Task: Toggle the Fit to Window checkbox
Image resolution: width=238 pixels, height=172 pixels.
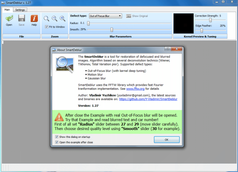Action: (x=47, y=27)
